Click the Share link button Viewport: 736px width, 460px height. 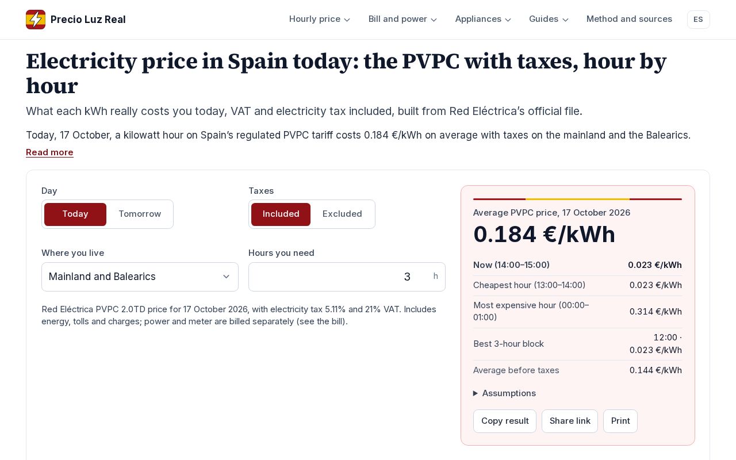(570, 421)
